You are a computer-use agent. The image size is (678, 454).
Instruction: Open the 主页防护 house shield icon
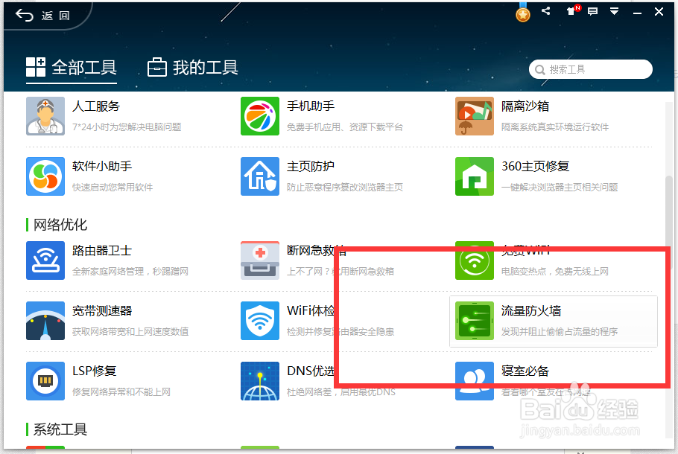260,176
